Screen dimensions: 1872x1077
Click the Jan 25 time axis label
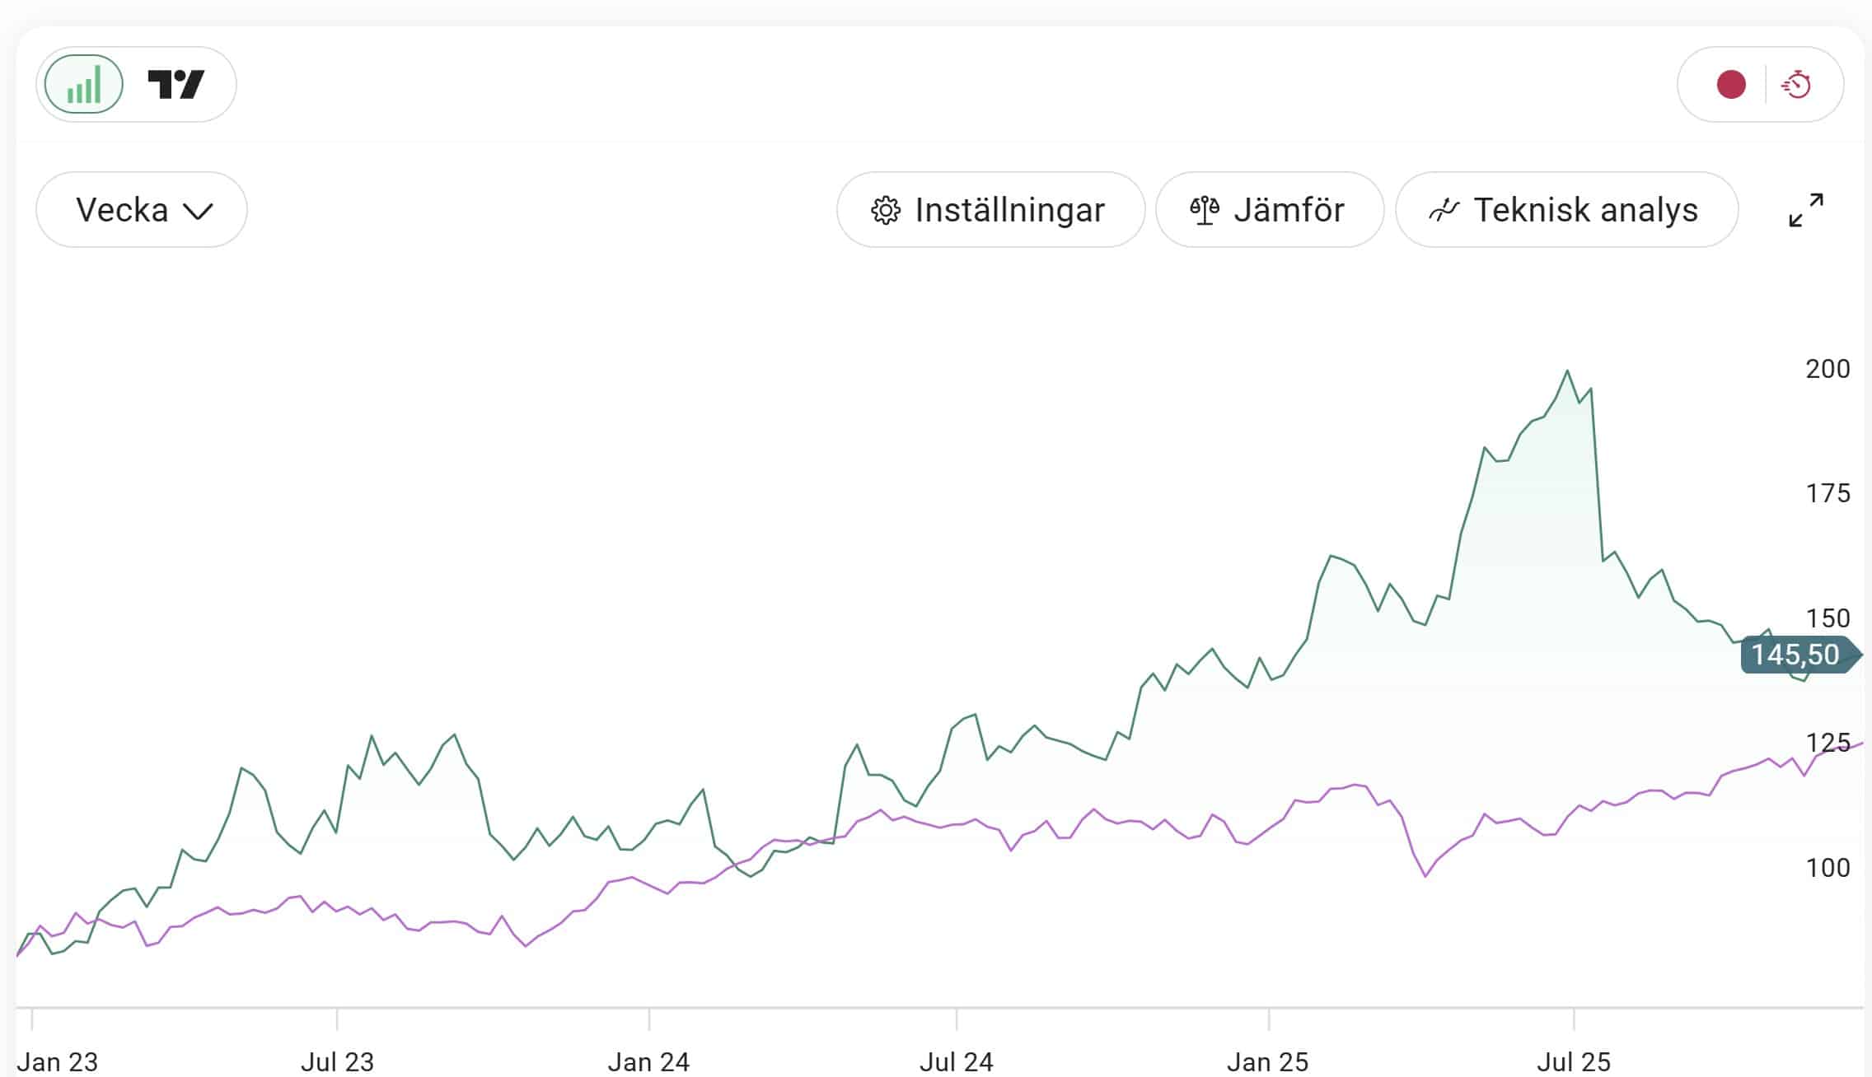tap(1267, 1062)
